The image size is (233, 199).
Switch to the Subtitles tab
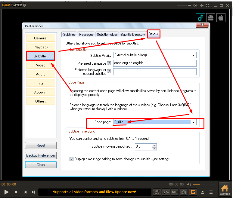click(69, 35)
